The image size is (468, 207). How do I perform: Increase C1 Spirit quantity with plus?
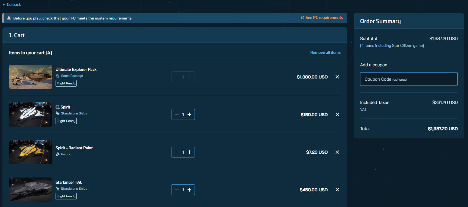click(189, 114)
